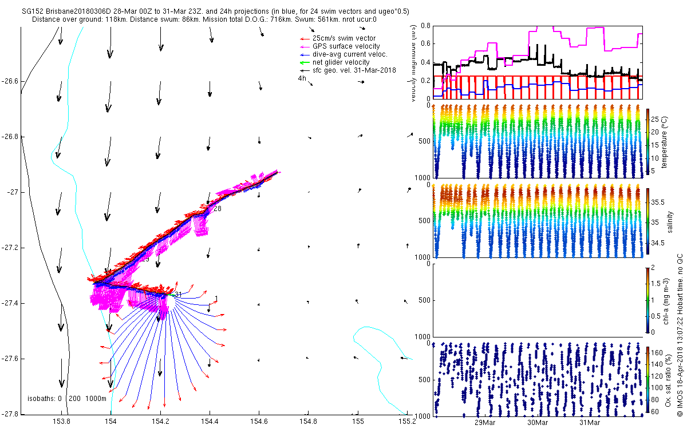The width and height of the screenshot is (687, 429).
Task: Click the '29Mar' date tick label
Action: (x=485, y=423)
